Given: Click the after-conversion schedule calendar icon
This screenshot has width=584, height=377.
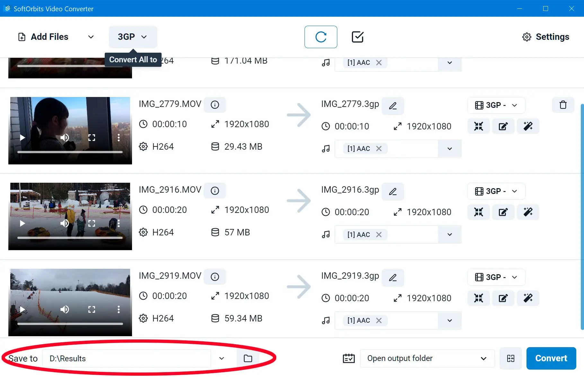Looking at the screenshot, I should [349, 358].
